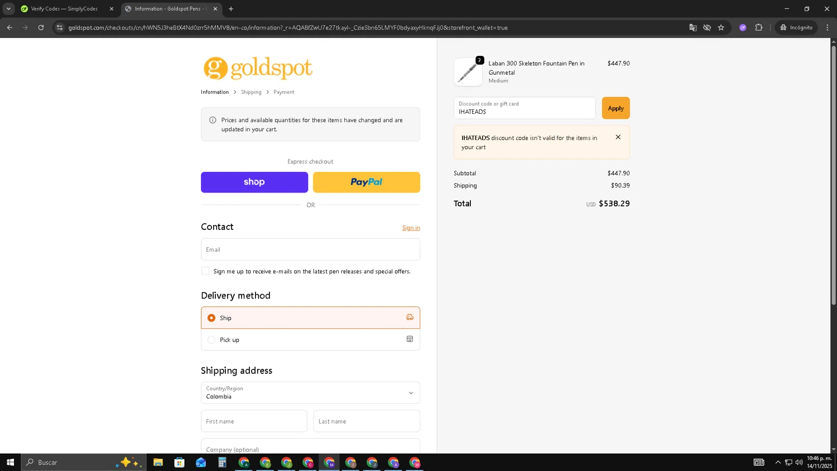Click the total amount $538.29
Screen dimensions: 837x471
point(614,204)
